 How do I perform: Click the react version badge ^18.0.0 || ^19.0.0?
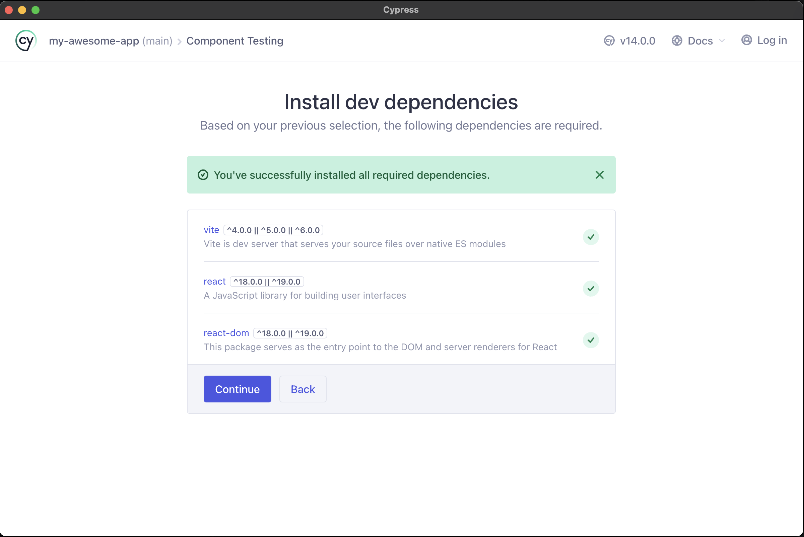point(267,281)
